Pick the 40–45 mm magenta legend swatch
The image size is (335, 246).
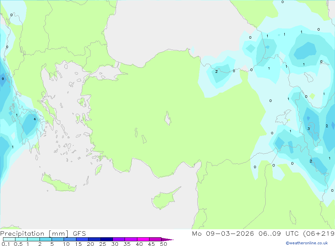tap(143, 239)
